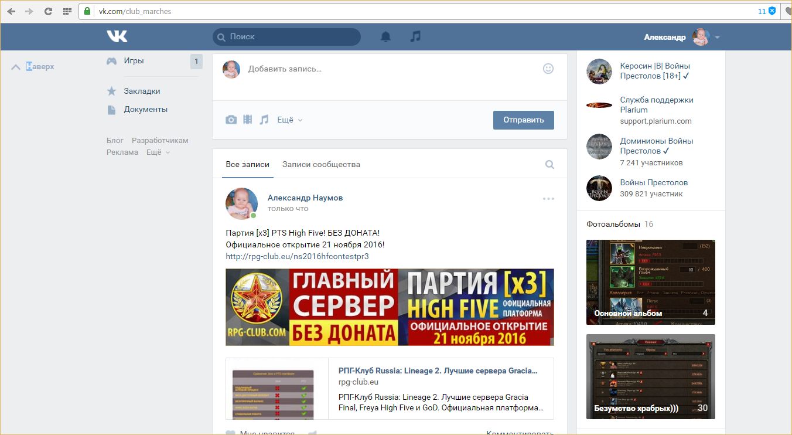Click the Отправить button
This screenshot has width=792, height=435.
point(524,120)
